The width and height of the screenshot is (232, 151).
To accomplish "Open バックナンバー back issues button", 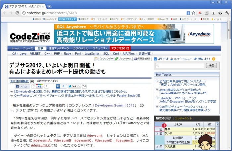I will (x=104, y=59).
